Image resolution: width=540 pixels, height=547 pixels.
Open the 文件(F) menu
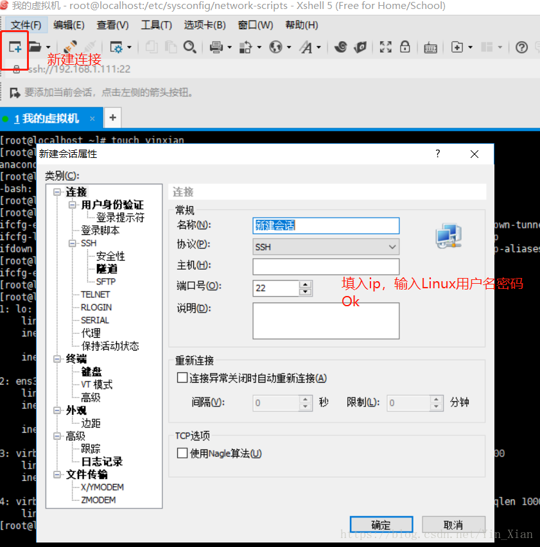tap(26, 25)
